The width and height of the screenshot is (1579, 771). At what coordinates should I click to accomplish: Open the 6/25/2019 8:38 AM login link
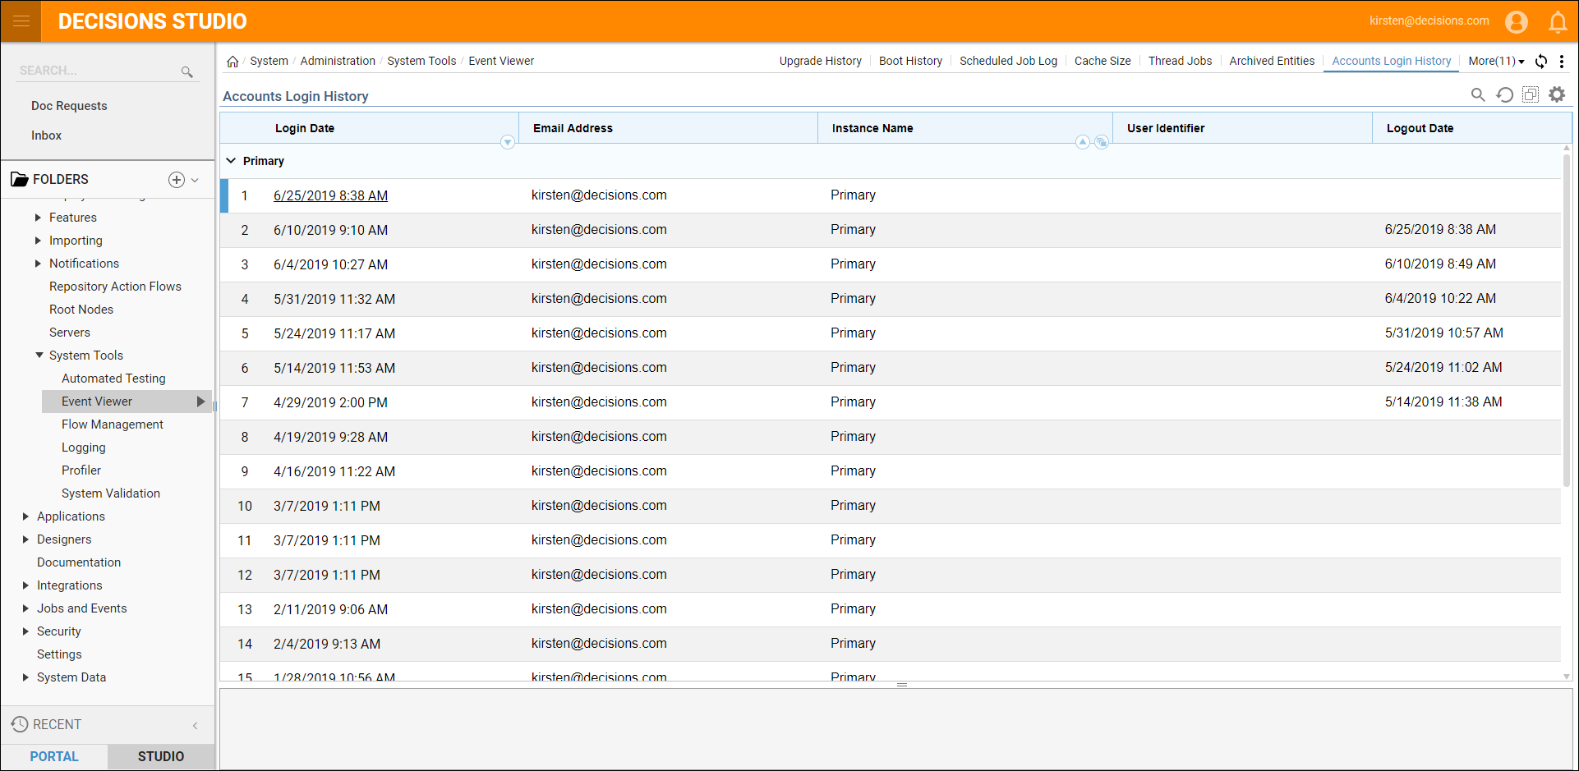pos(330,196)
